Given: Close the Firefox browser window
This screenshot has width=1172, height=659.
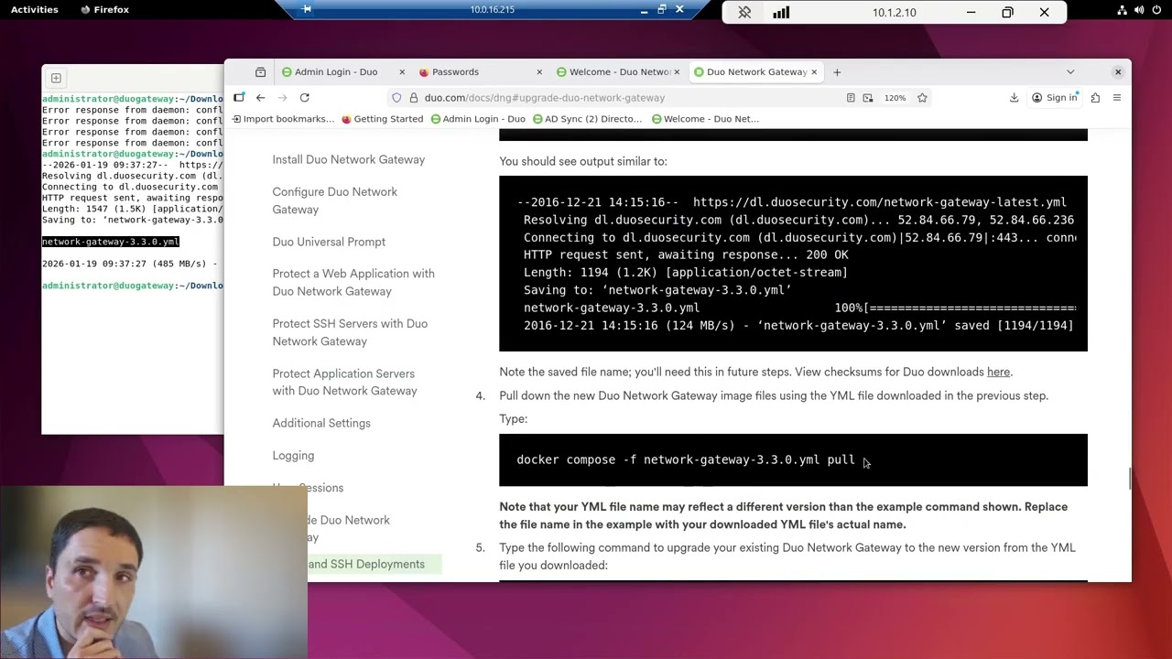Looking at the screenshot, I should (1118, 72).
